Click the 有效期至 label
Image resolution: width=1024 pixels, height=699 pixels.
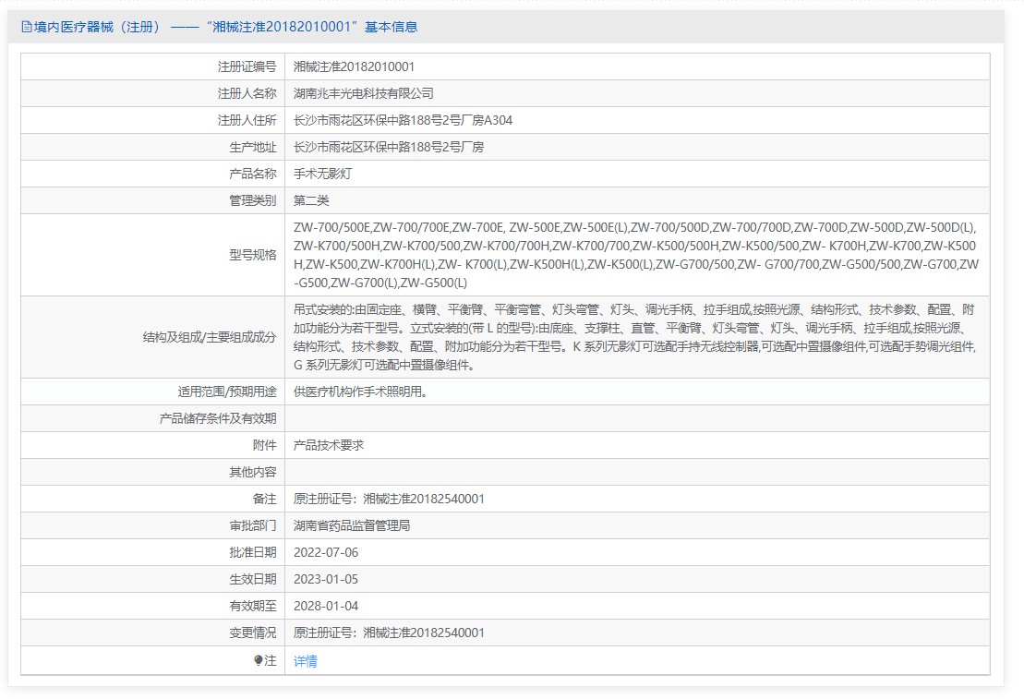[x=253, y=606]
